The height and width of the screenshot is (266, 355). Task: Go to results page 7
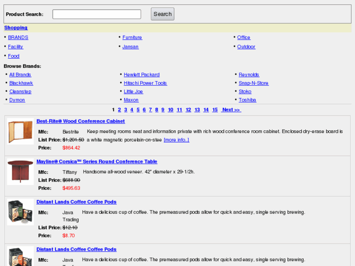click(150, 110)
